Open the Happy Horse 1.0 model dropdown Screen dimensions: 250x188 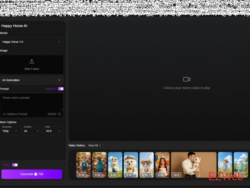coord(32,42)
